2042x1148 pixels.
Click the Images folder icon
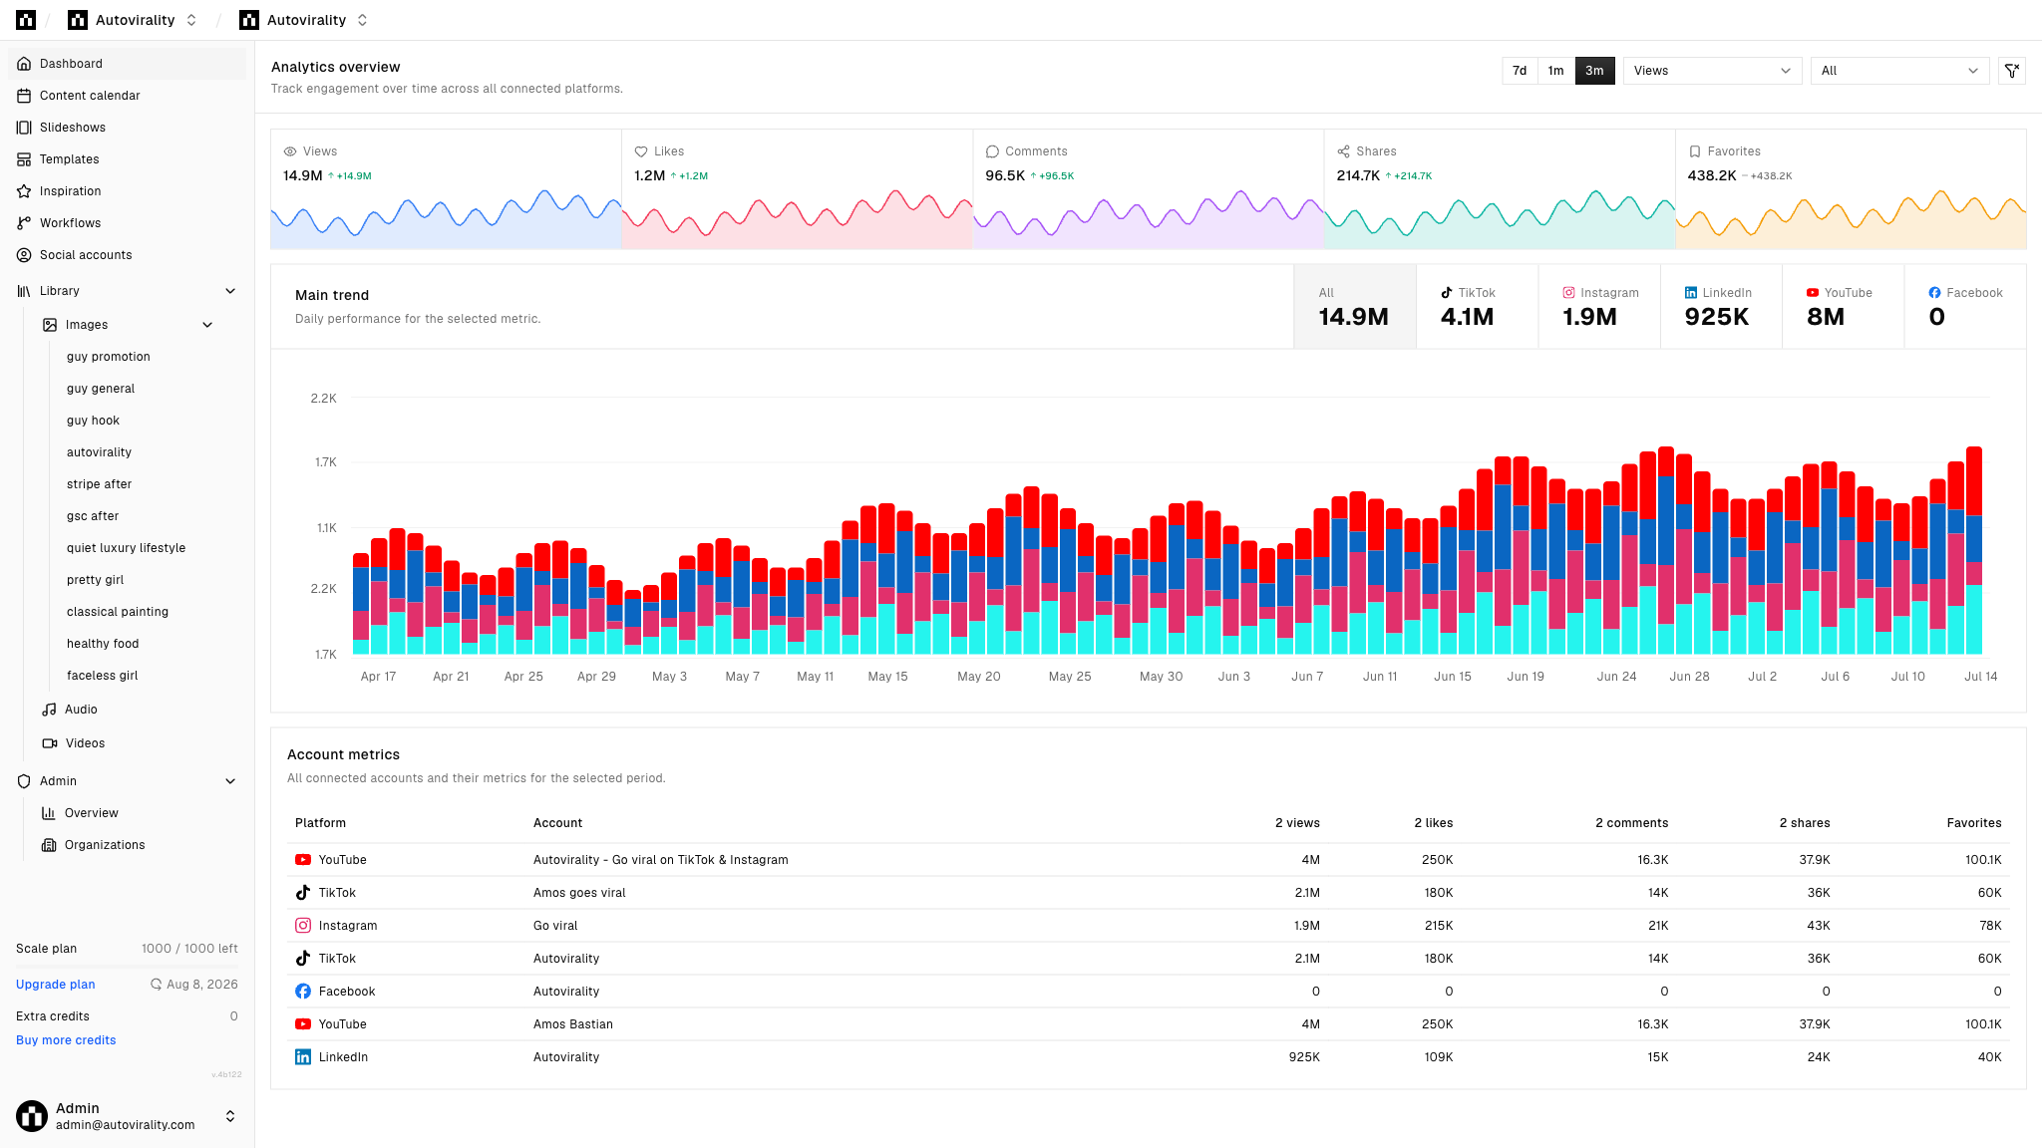(50, 325)
